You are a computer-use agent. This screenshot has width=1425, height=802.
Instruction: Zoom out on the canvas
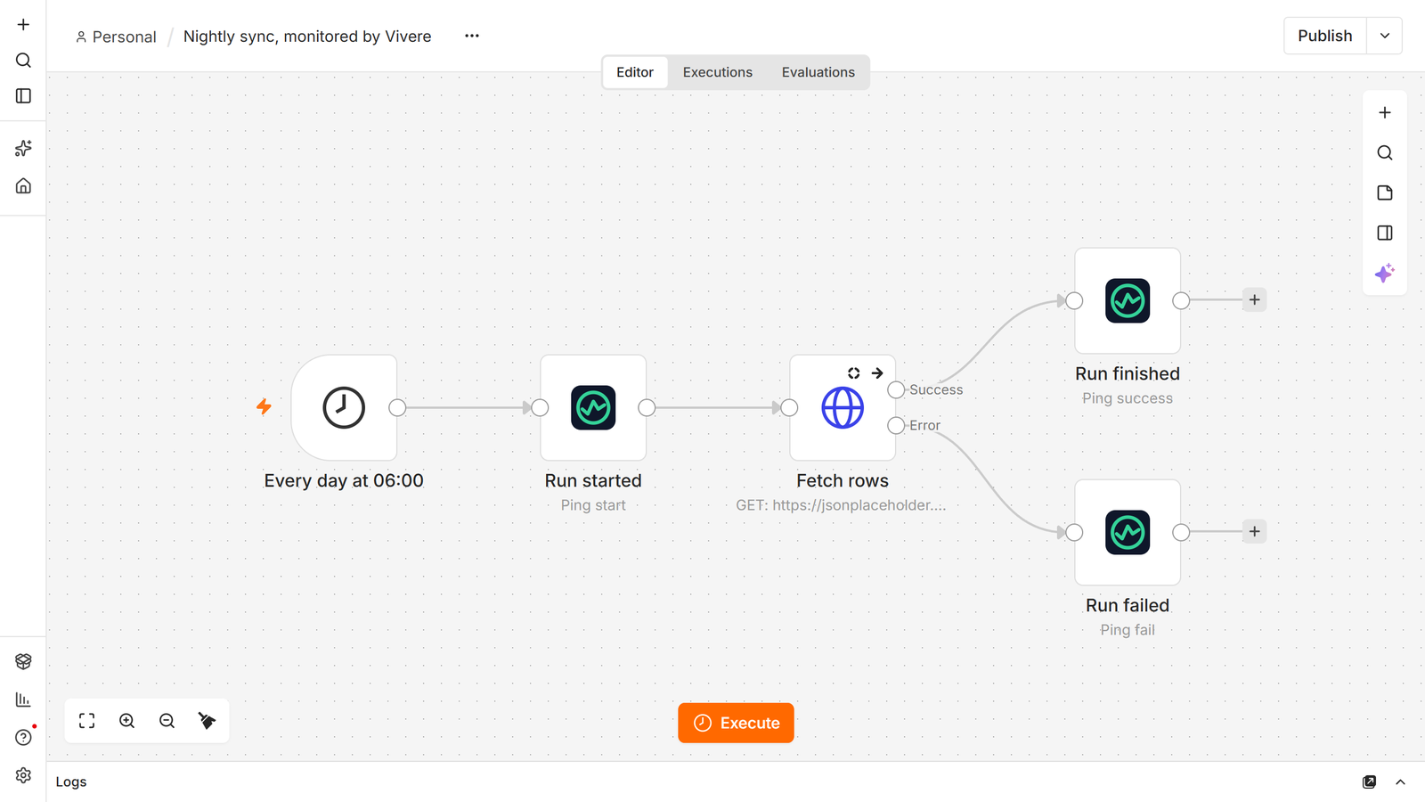[167, 721]
